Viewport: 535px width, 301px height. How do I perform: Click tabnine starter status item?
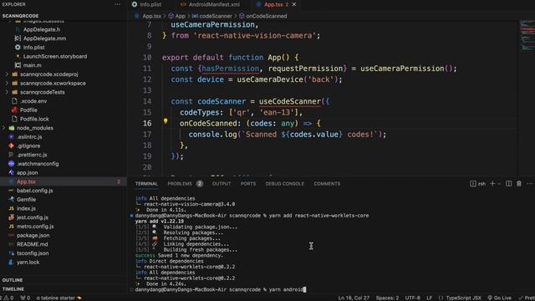pyautogui.click(x=59, y=298)
